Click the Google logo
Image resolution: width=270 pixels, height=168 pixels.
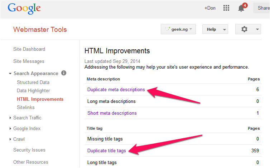click(24, 9)
